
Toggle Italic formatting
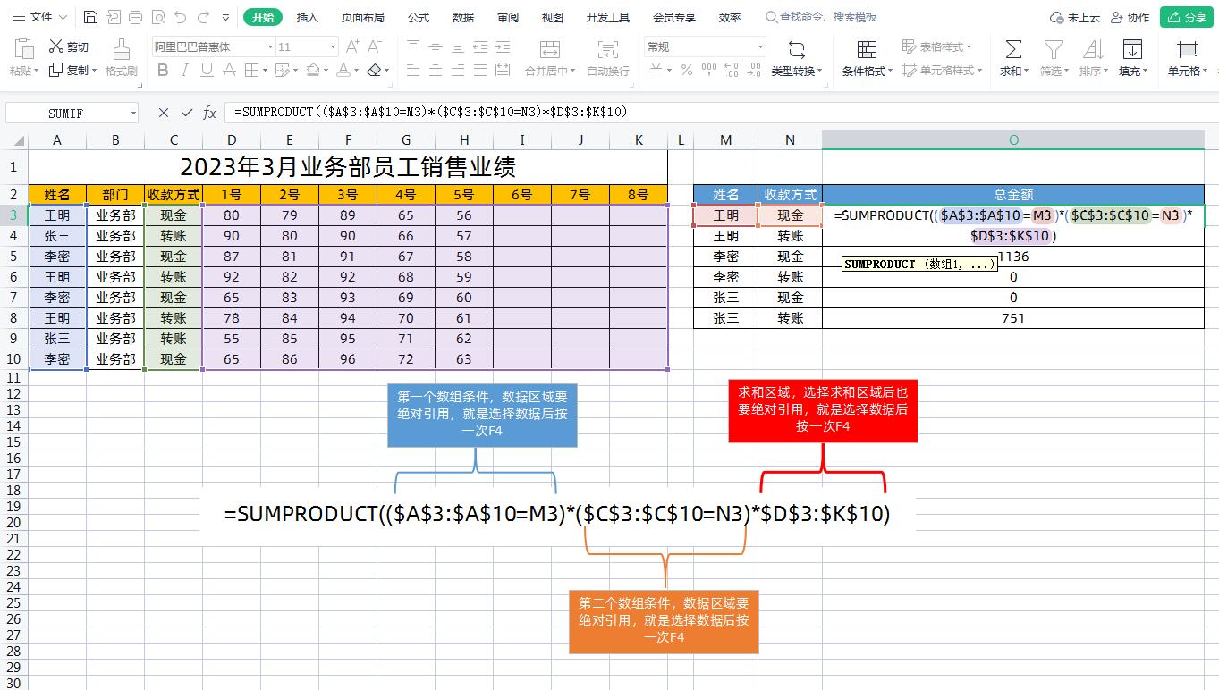click(185, 70)
